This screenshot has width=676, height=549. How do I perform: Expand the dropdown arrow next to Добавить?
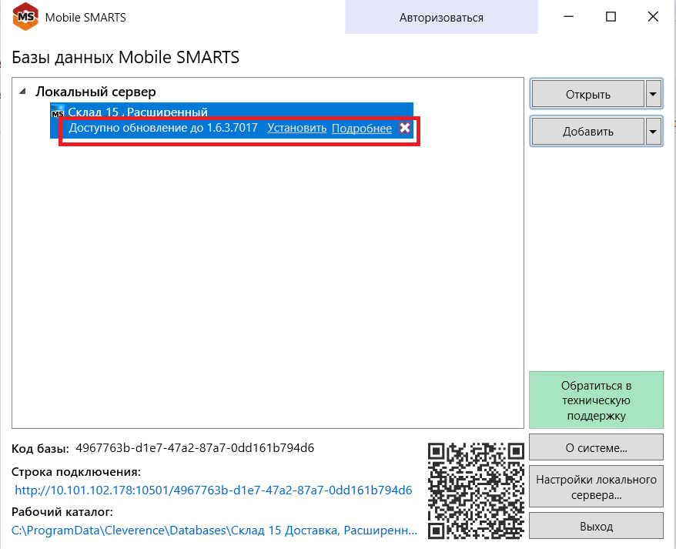pos(654,131)
